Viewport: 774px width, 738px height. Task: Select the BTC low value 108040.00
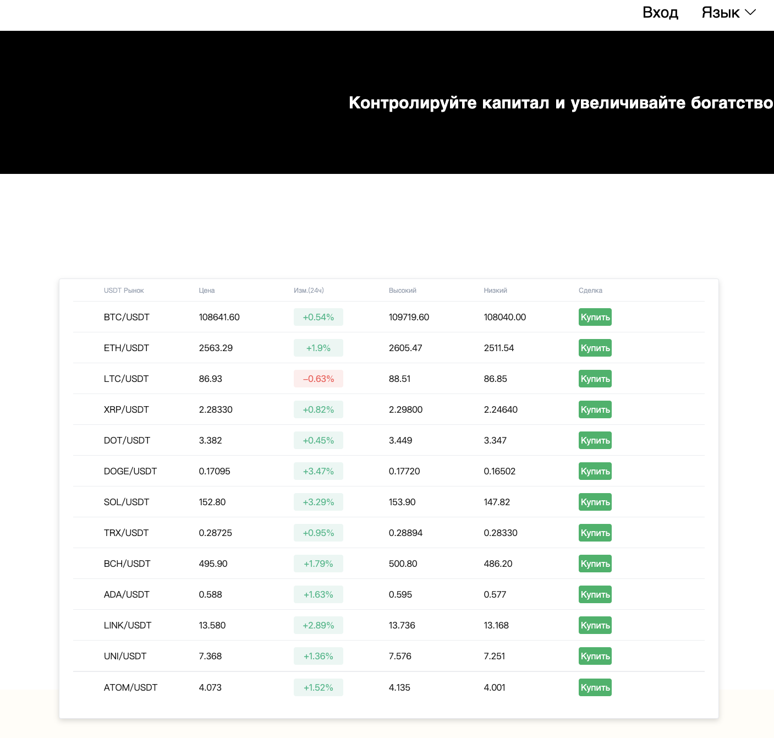click(x=505, y=317)
